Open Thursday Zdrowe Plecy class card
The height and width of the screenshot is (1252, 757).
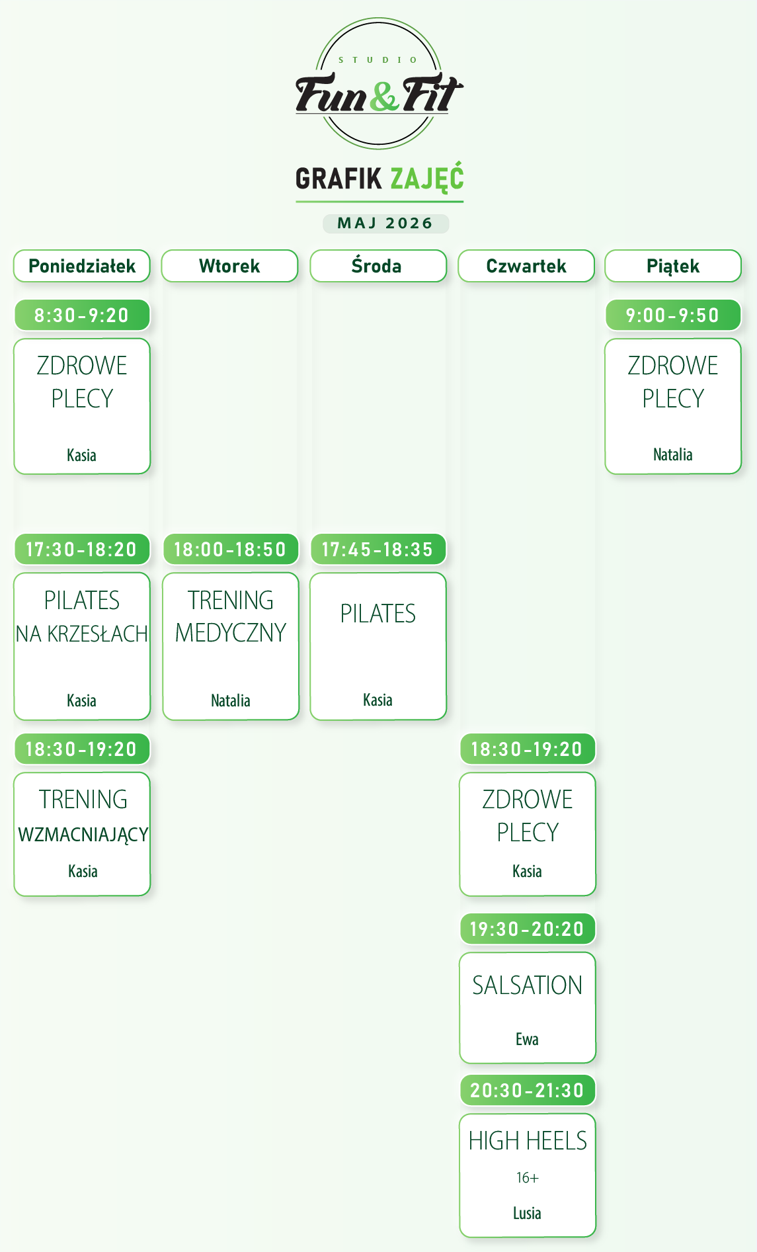click(528, 834)
